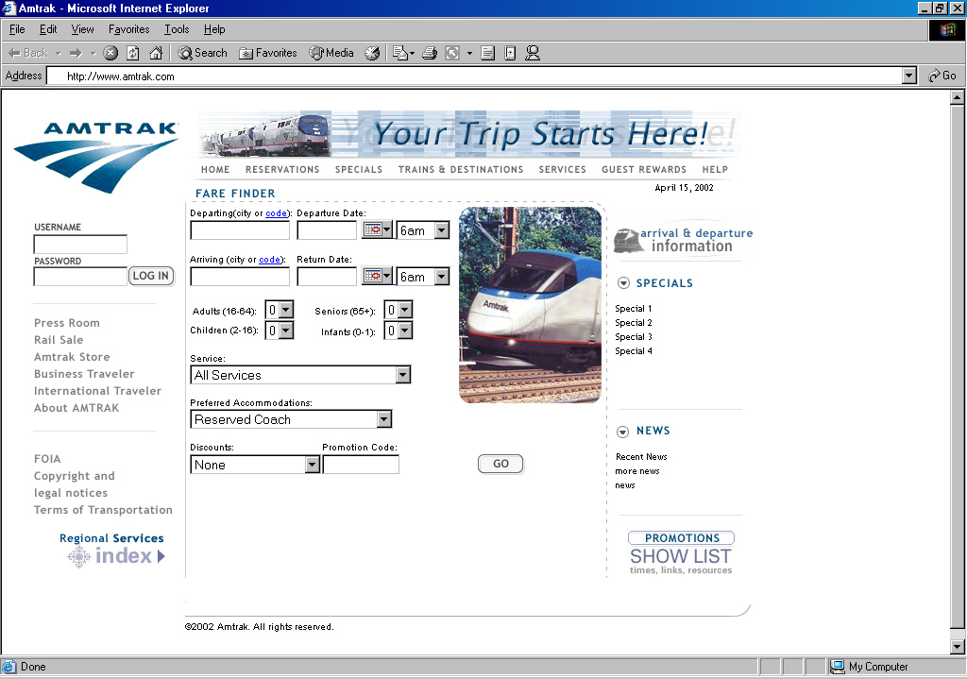Click the GO button in Fare Finder
Viewport: 967px width, 679px height.
(500, 464)
